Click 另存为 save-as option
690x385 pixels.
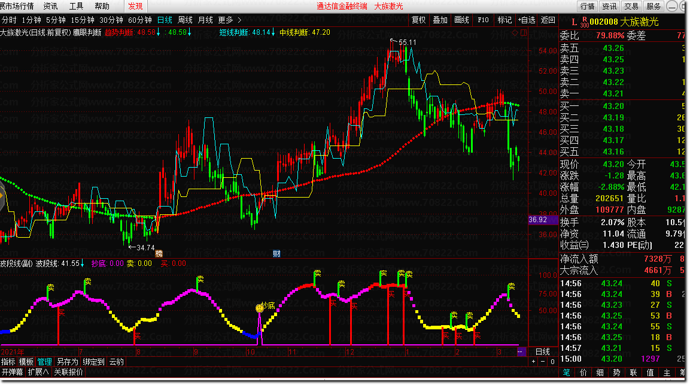pyautogui.click(x=68, y=362)
